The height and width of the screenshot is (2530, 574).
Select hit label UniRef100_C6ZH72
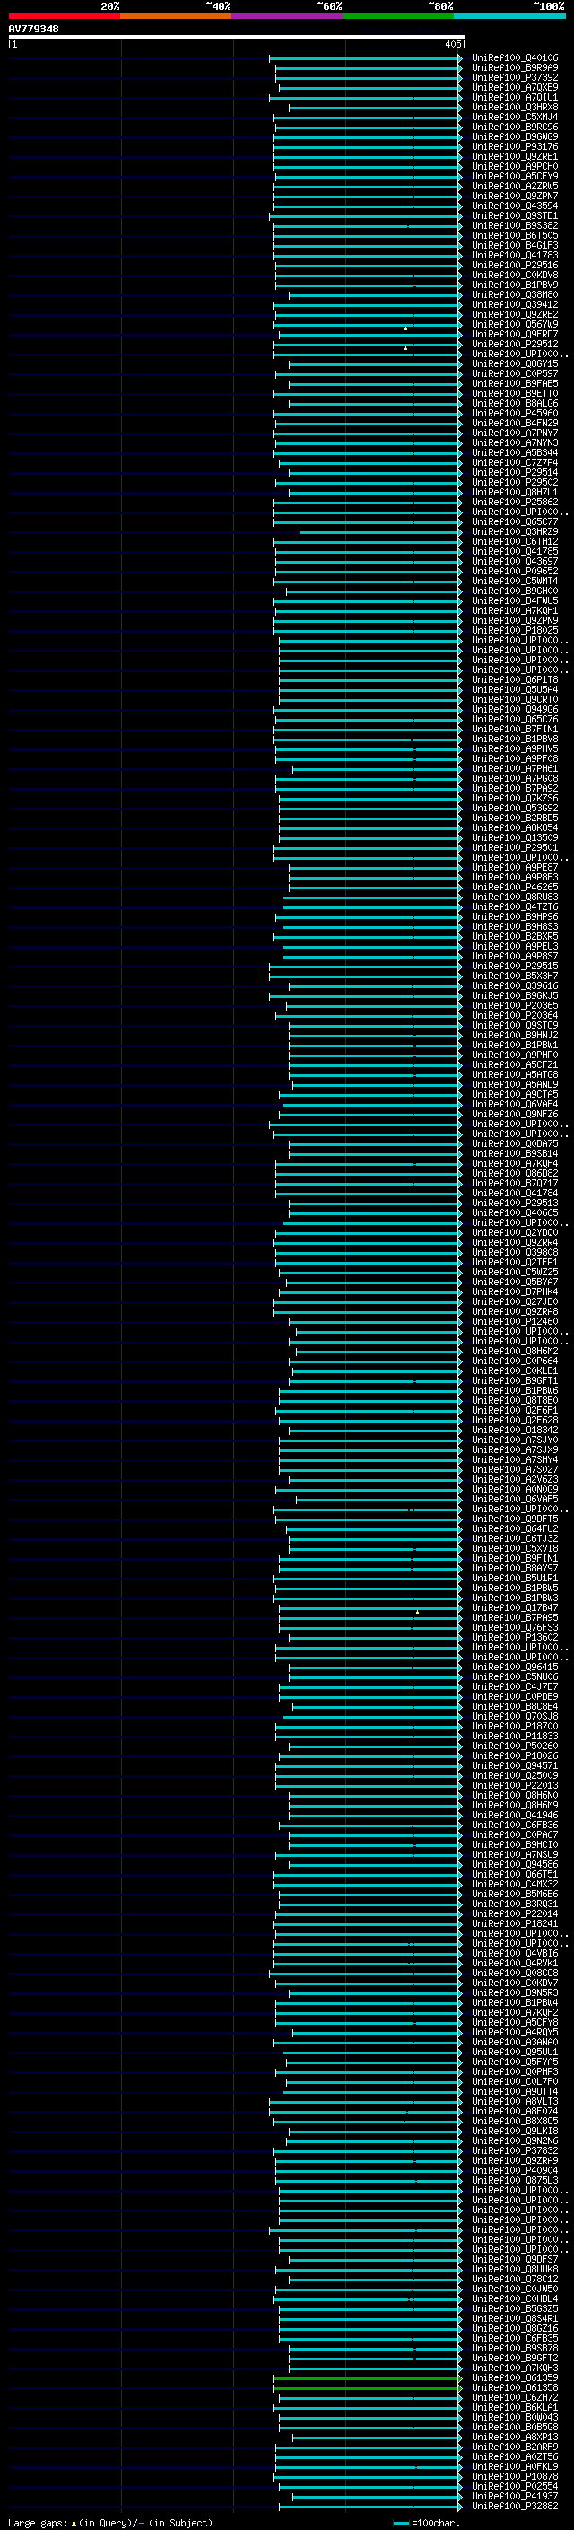coord(514,2396)
